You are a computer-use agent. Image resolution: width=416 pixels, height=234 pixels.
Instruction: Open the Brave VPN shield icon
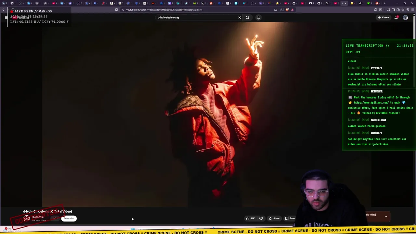pos(408,10)
